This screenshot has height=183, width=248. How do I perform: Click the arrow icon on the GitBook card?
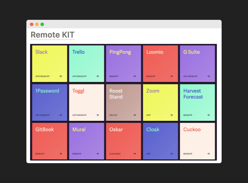[x=60, y=154]
